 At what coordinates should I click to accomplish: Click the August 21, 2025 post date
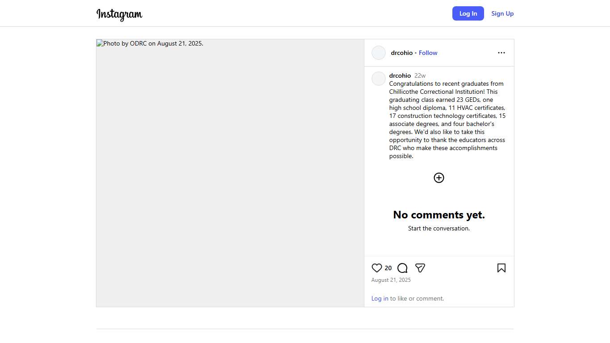391,280
